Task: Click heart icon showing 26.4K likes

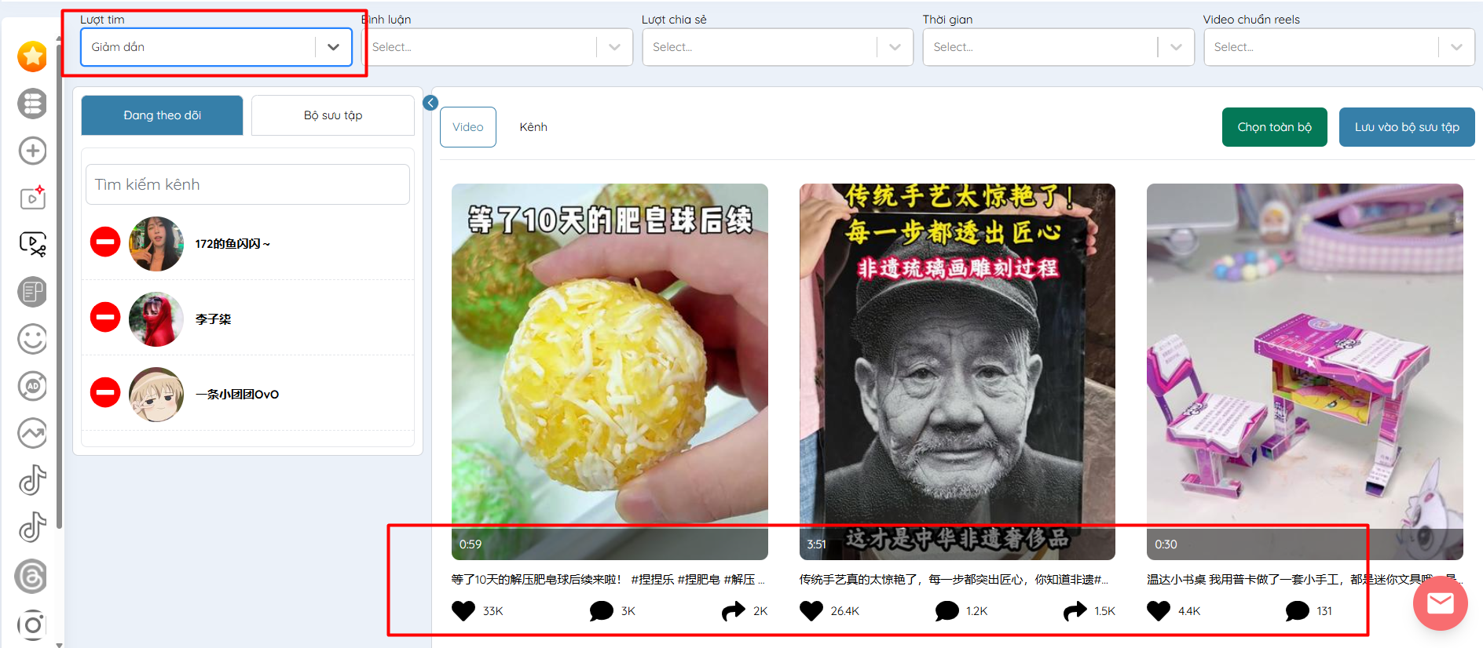Action: pos(811,610)
